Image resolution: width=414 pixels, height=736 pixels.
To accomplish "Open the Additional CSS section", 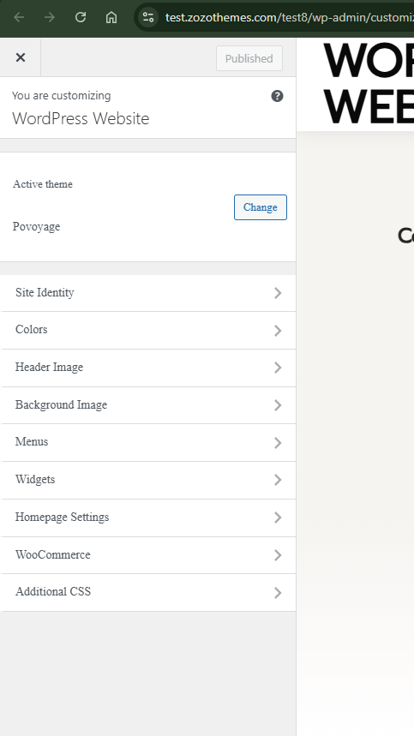I will (x=147, y=592).
